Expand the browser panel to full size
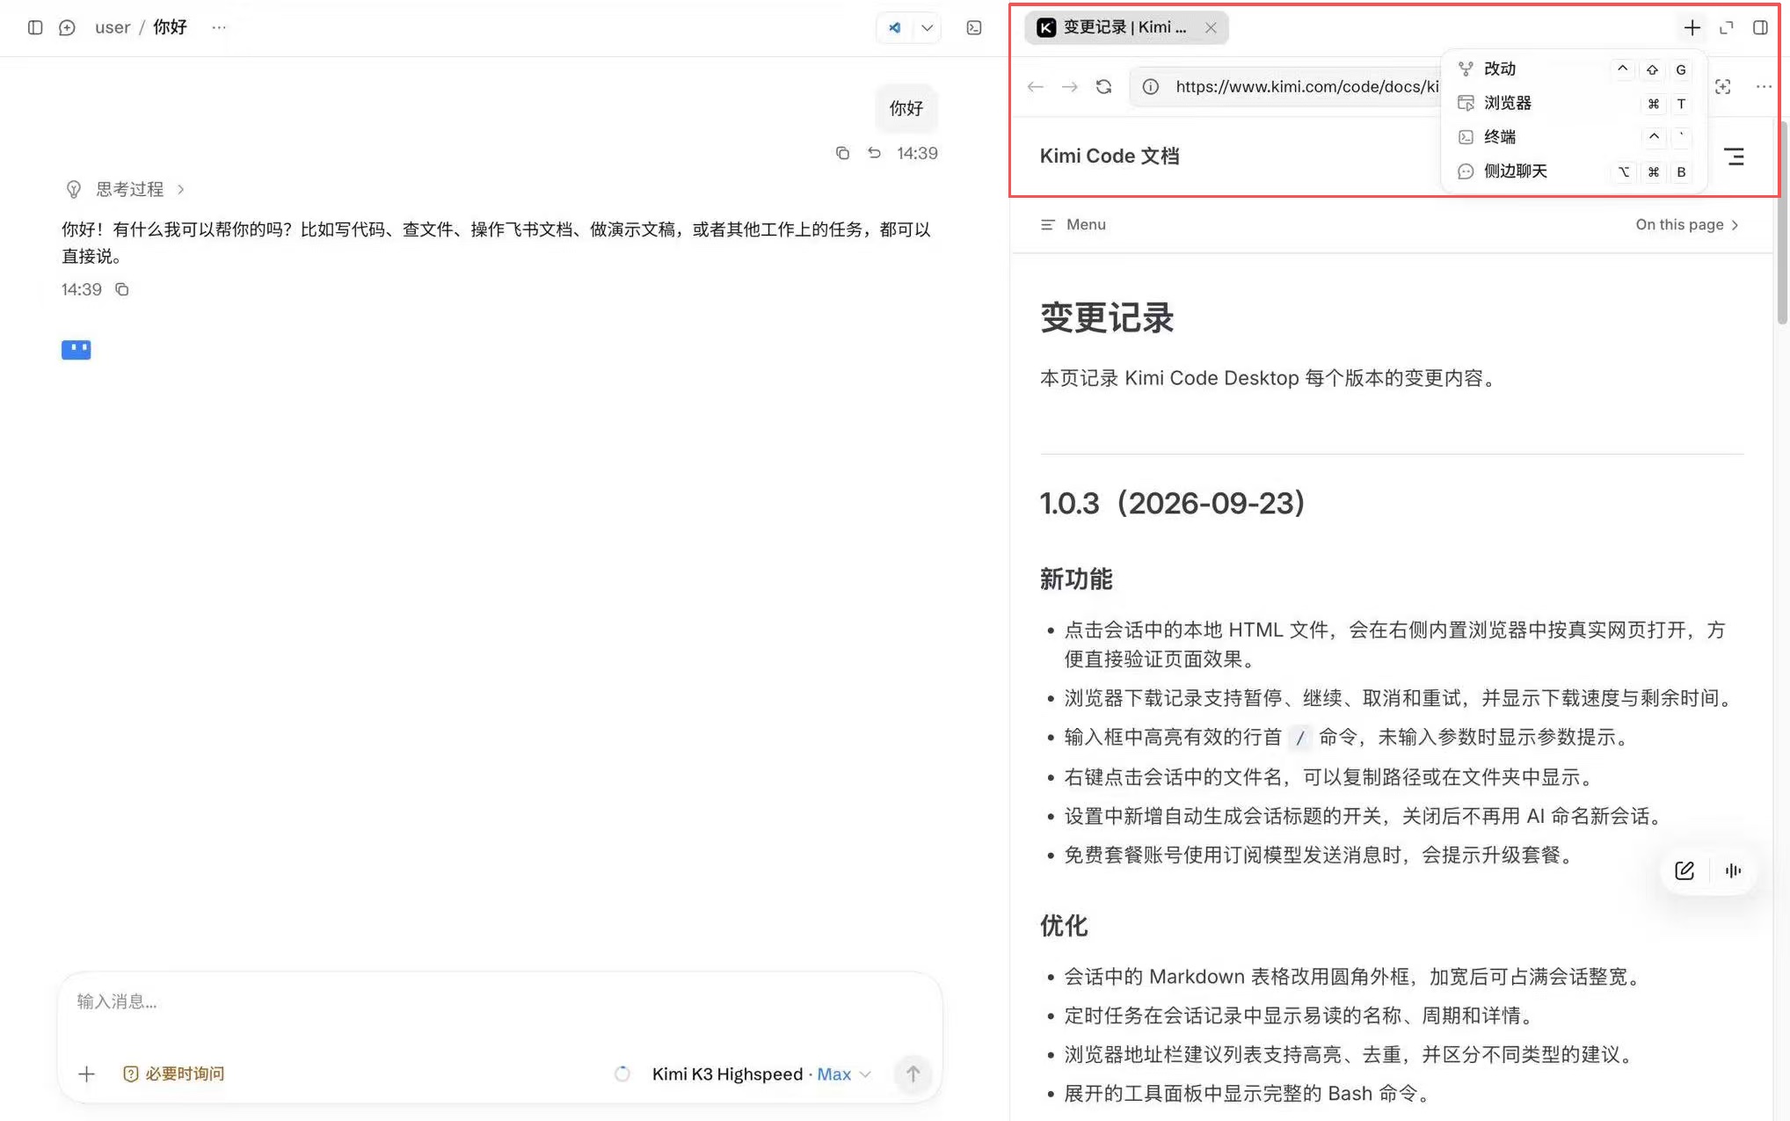1790x1121 pixels. click(1727, 27)
